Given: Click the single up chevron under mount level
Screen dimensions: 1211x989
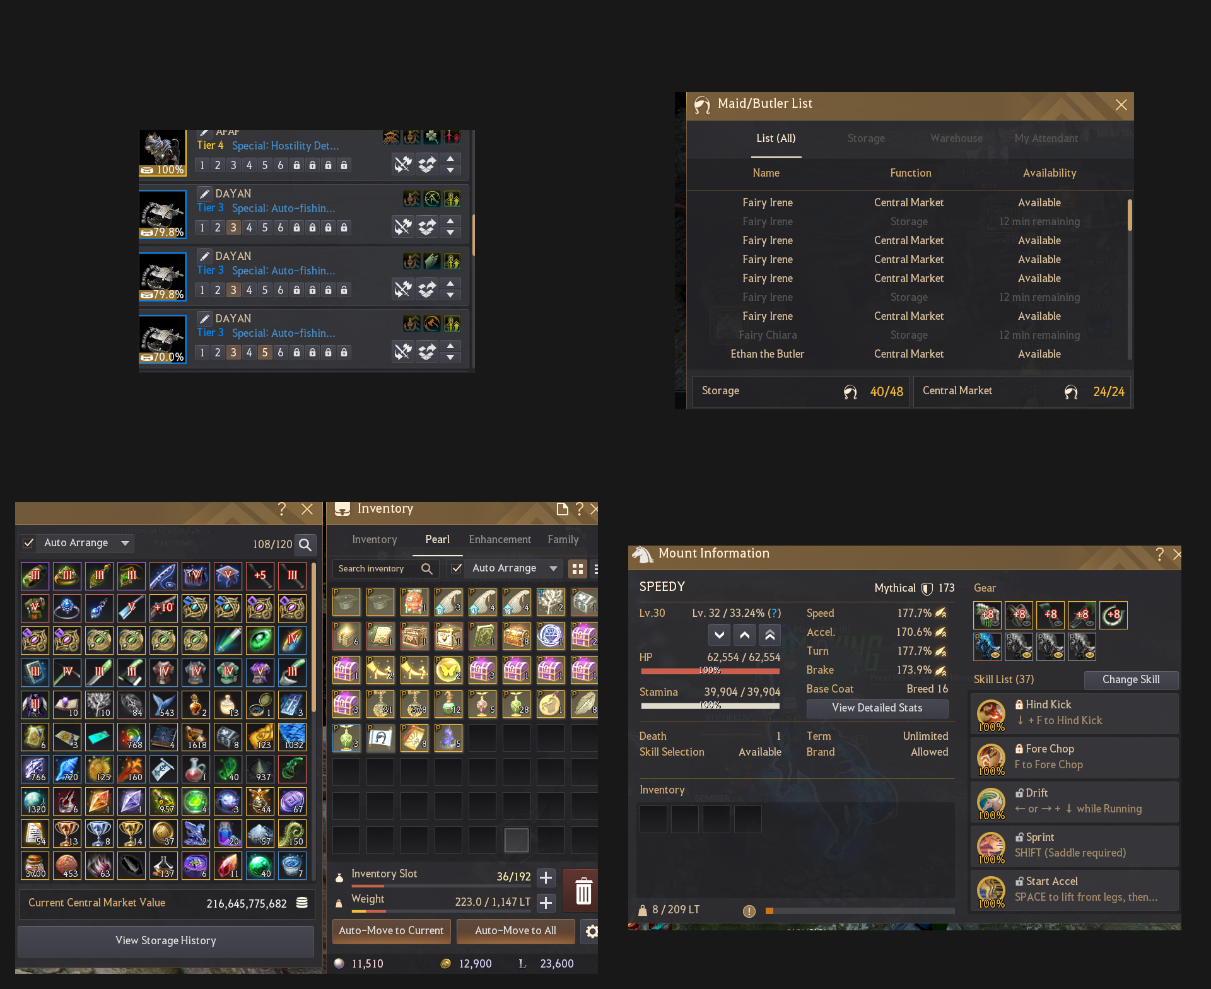Looking at the screenshot, I should coord(744,635).
